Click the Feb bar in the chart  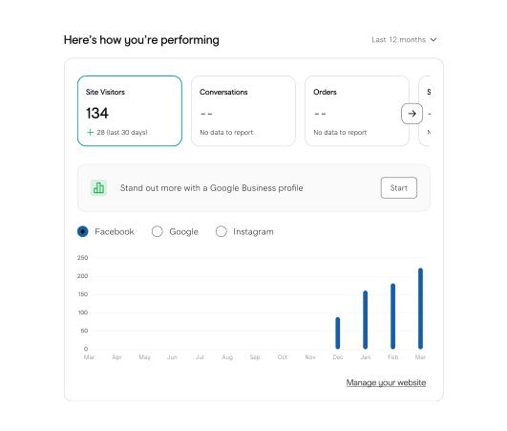(392, 316)
